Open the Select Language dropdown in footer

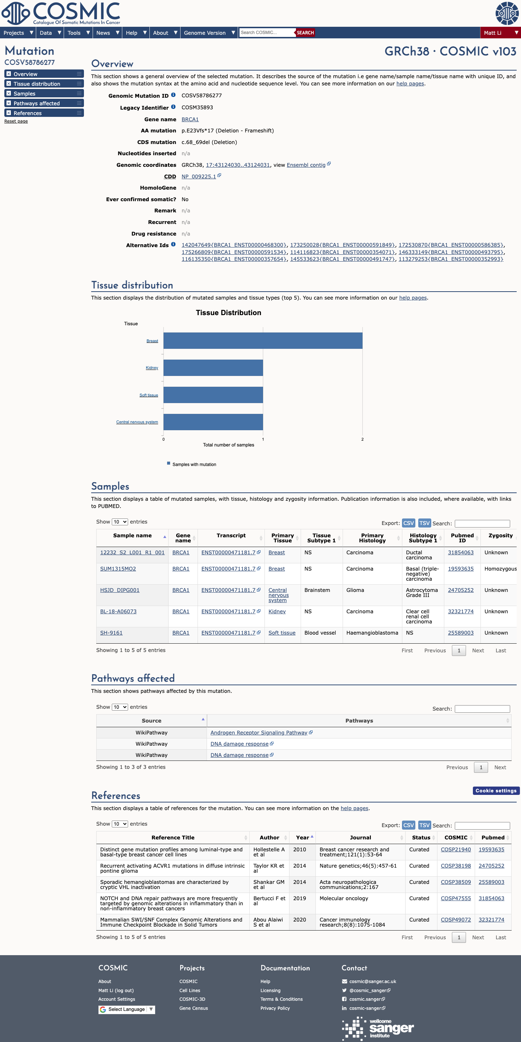coord(127,1010)
